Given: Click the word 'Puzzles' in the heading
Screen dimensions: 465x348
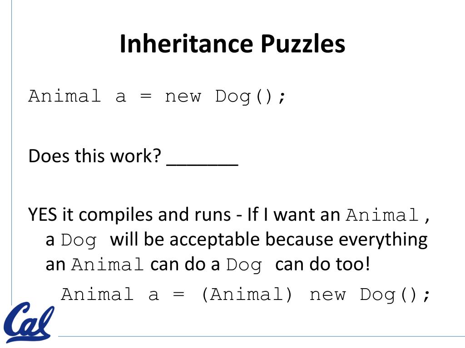Looking at the screenshot, I should click(x=303, y=44).
